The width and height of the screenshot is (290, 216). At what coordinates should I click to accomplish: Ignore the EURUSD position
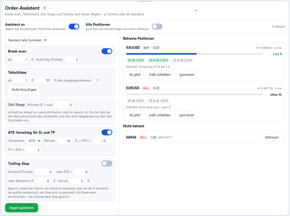click(x=187, y=115)
